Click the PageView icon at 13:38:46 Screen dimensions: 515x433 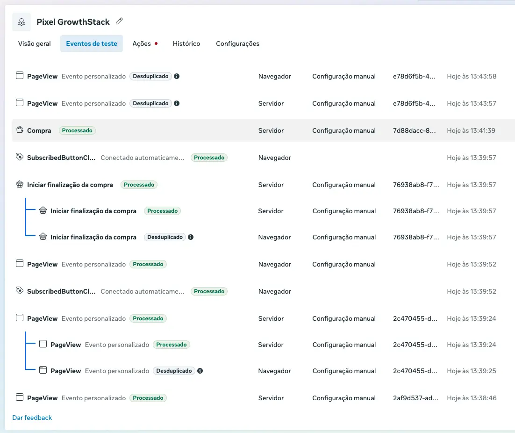click(x=20, y=397)
